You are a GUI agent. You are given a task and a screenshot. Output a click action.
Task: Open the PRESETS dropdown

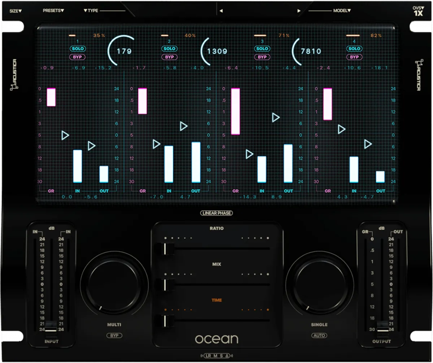click(53, 11)
